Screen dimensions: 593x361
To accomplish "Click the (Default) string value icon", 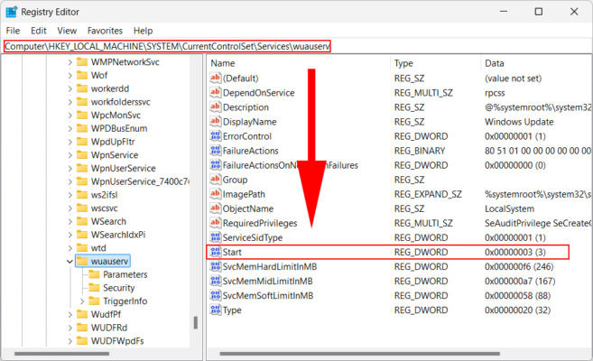I will (x=215, y=78).
